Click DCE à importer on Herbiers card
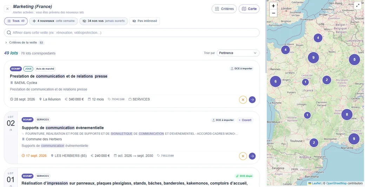This screenshot has width=365, height=187. [223, 120]
